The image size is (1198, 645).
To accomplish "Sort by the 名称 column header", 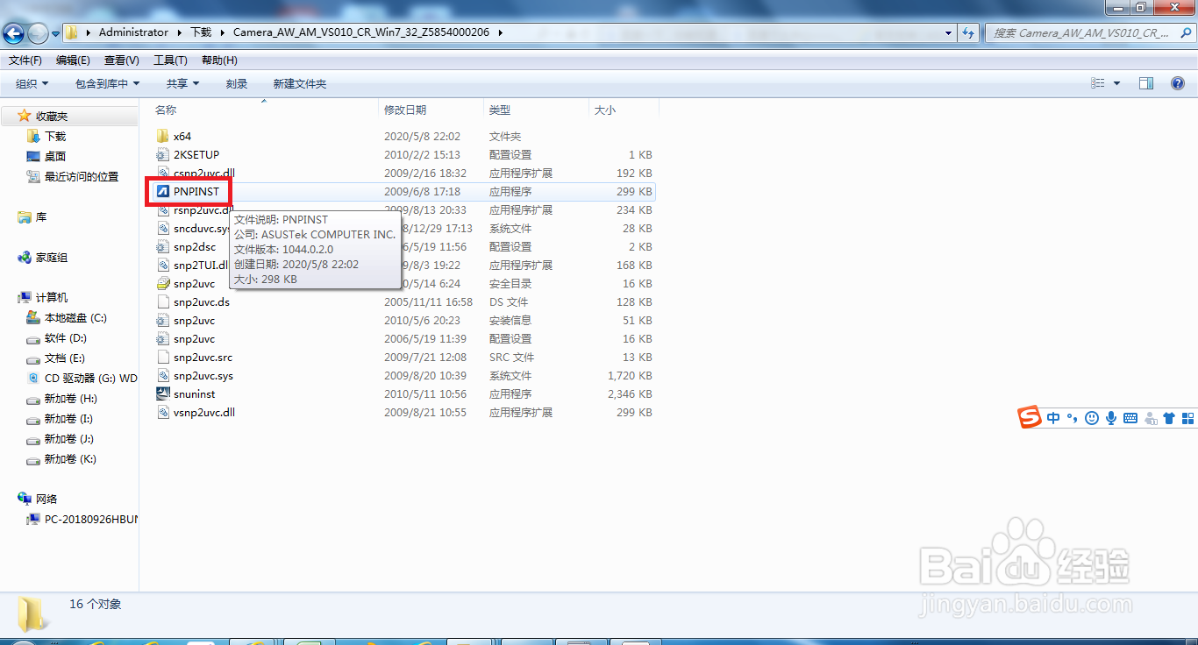I will pyautogui.click(x=166, y=110).
